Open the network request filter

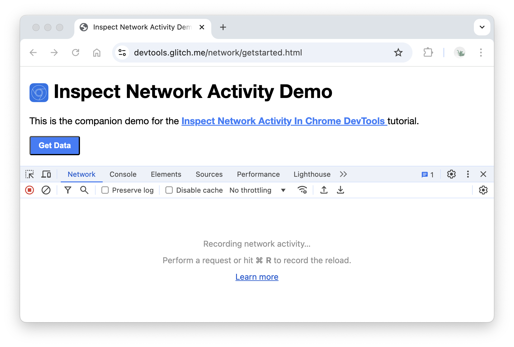(x=68, y=190)
